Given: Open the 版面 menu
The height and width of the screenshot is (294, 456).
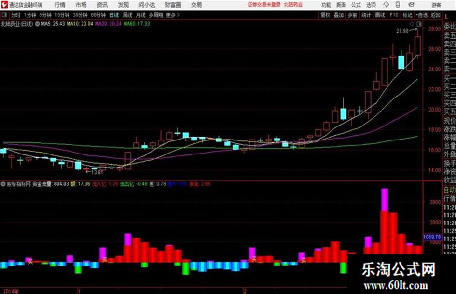Looking at the screenshot, I should click(341, 5).
